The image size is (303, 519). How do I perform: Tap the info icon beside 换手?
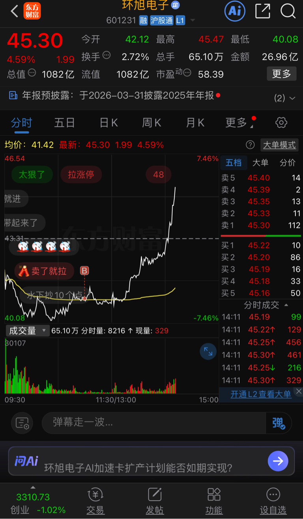[x=107, y=56]
